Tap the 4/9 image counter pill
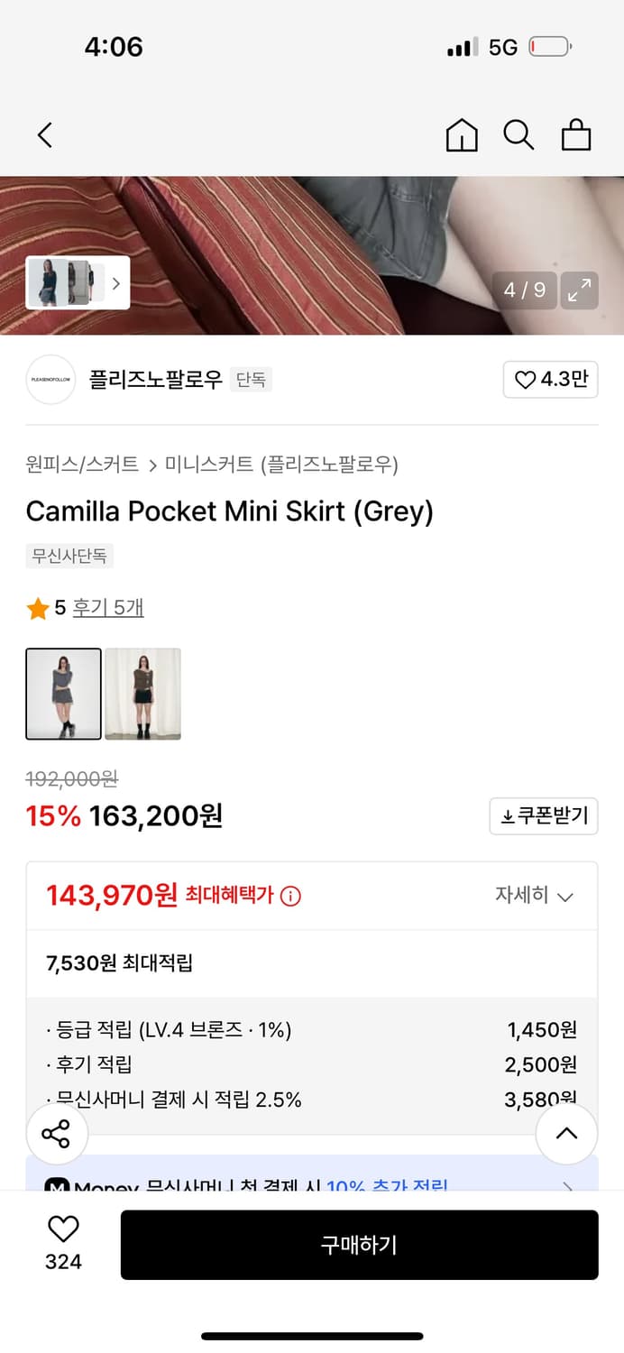624x1353 pixels. pyautogui.click(x=524, y=290)
